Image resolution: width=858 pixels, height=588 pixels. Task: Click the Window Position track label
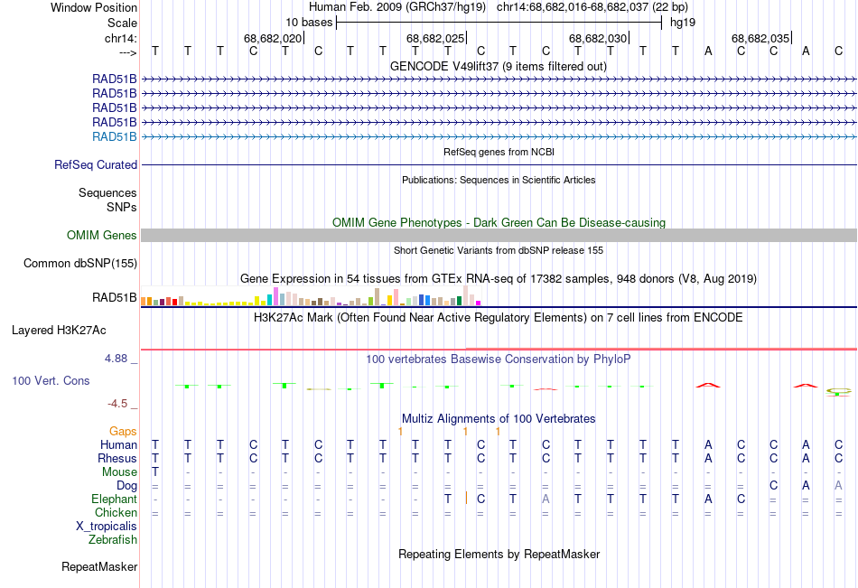coord(94,7)
